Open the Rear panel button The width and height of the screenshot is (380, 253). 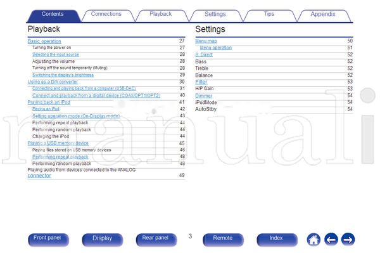pyautogui.click(x=156, y=240)
